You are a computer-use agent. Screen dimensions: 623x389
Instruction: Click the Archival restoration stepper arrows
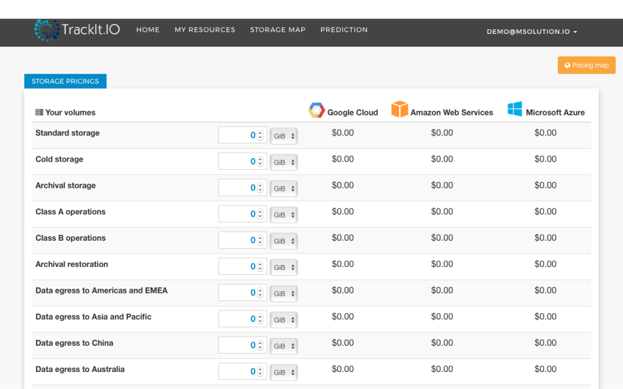click(x=260, y=266)
